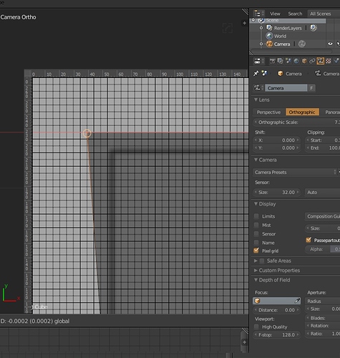Open the Render Layers properties tab

280,61
